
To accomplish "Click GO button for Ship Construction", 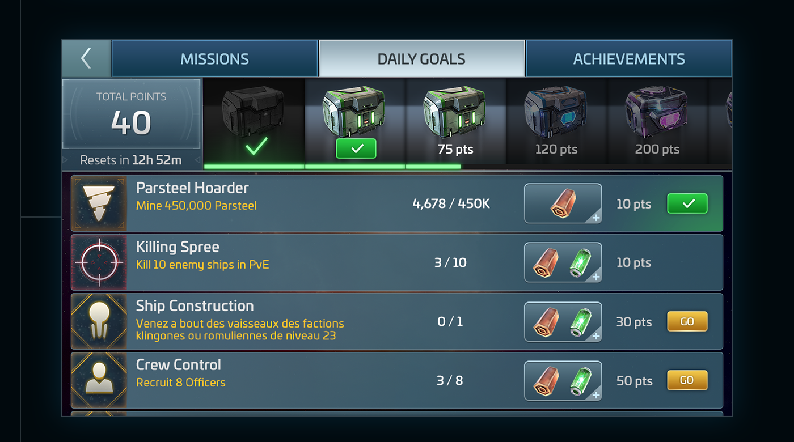I will tap(687, 321).
